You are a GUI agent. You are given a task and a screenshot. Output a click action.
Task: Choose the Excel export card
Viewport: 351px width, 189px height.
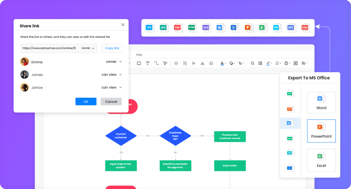point(321,160)
